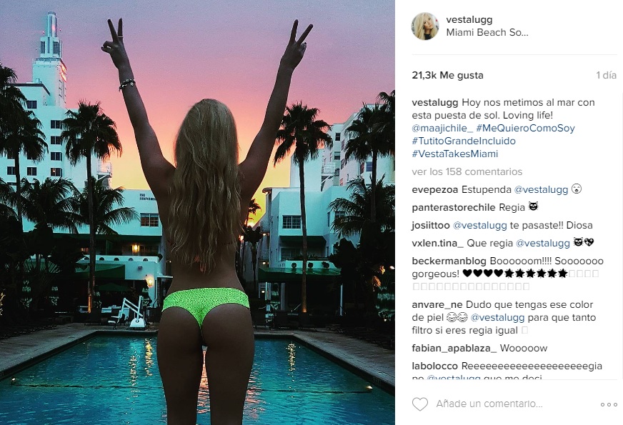The image size is (623, 425).
Task: Expand ver los 158 comentarios
Action: tap(467, 171)
